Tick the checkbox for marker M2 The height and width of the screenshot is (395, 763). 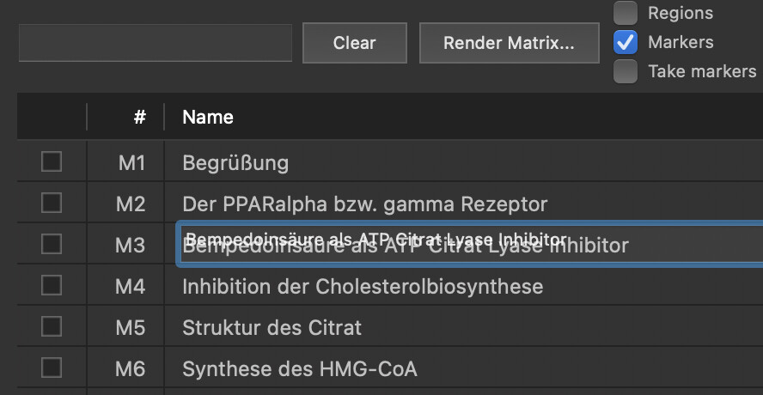[52, 203]
